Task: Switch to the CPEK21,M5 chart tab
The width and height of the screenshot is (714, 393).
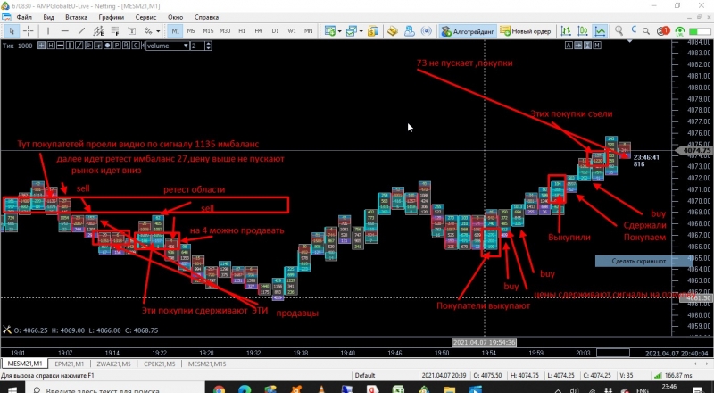Action: point(159,364)
